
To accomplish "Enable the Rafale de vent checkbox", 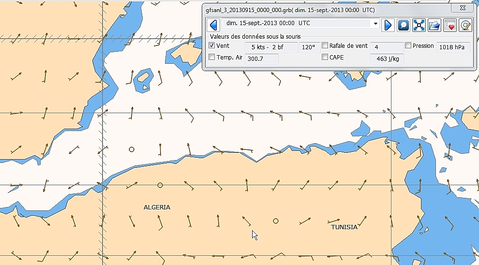I will (x=325, y=45).
